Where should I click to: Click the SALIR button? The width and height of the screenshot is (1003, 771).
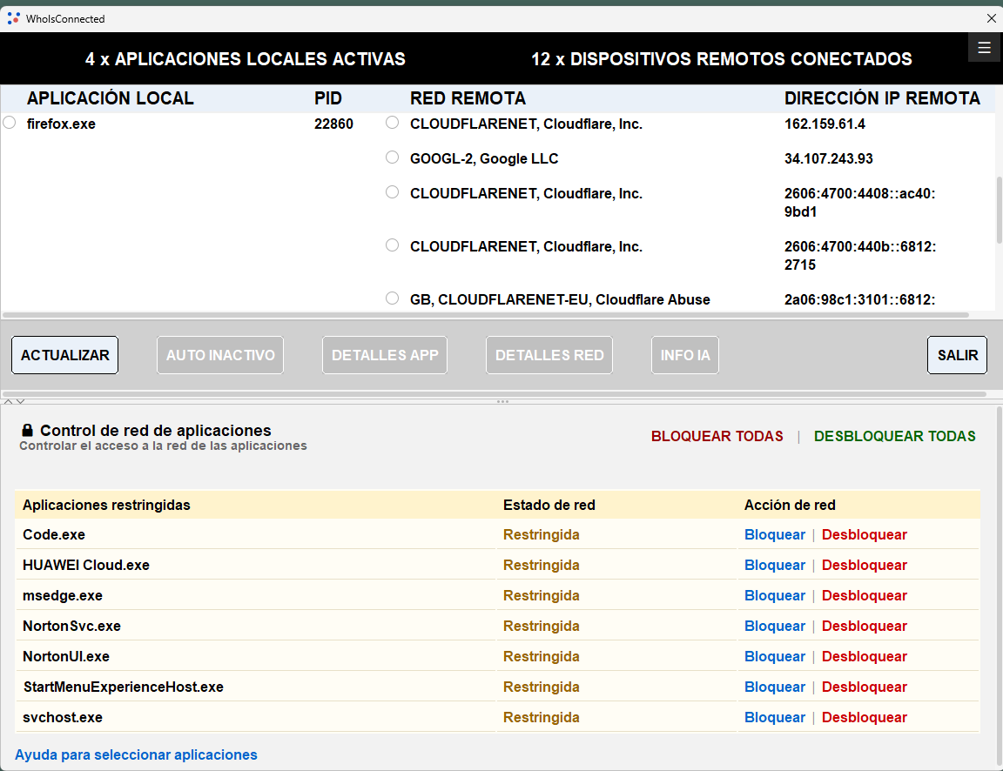957,355
